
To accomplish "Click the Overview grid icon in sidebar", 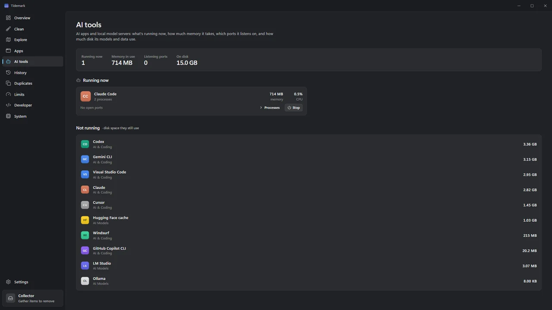I will tap(8, 18).
